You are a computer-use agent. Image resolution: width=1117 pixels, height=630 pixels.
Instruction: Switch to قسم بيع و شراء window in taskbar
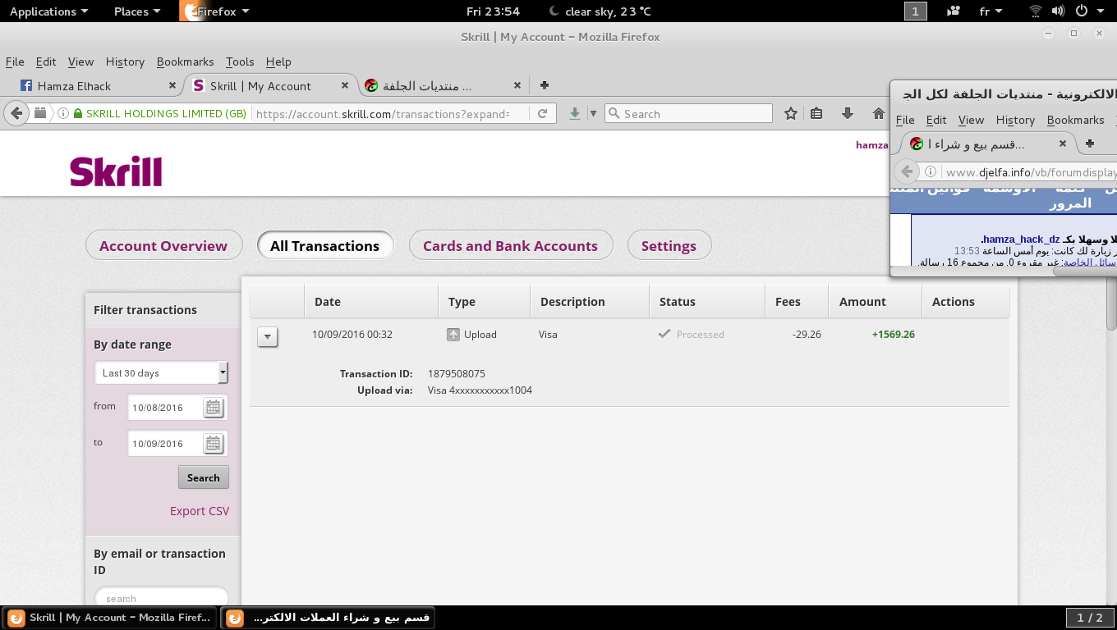click(x=328, y=618)
